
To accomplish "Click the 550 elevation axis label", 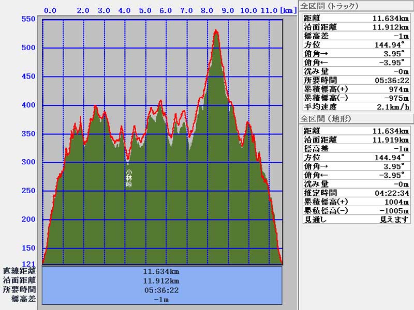I will click(x=28, y=19).
